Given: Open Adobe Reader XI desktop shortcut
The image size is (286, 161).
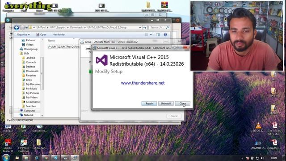Looking at the screenshot, I should 8,145.
